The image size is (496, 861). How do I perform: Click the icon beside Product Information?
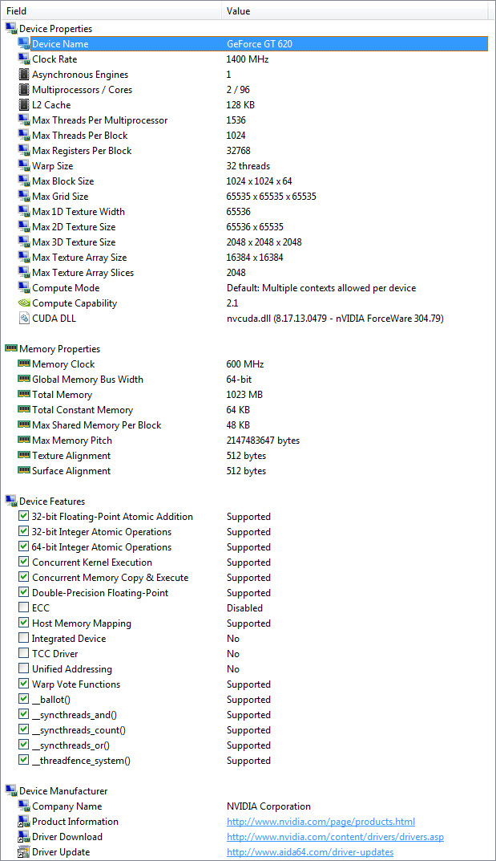(x=24, y=822)
